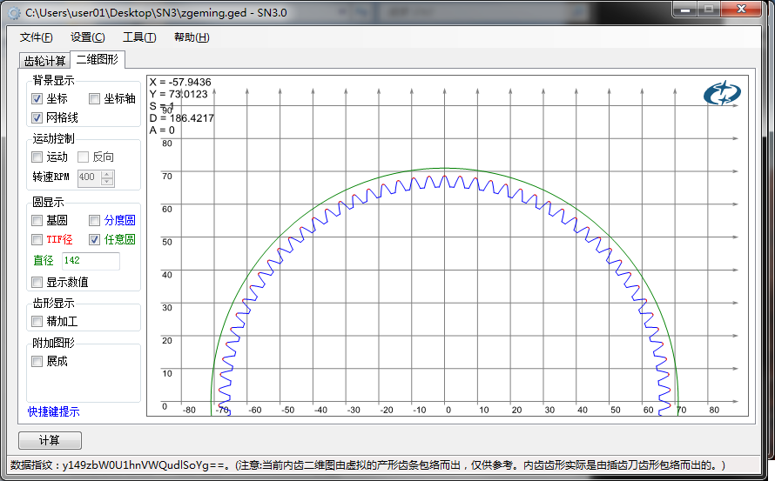Image resolution: width=775 pixels, height=481 pixels.
Task: Enable the 分度圆 checkbox
Action: click(x=94, y=220)
